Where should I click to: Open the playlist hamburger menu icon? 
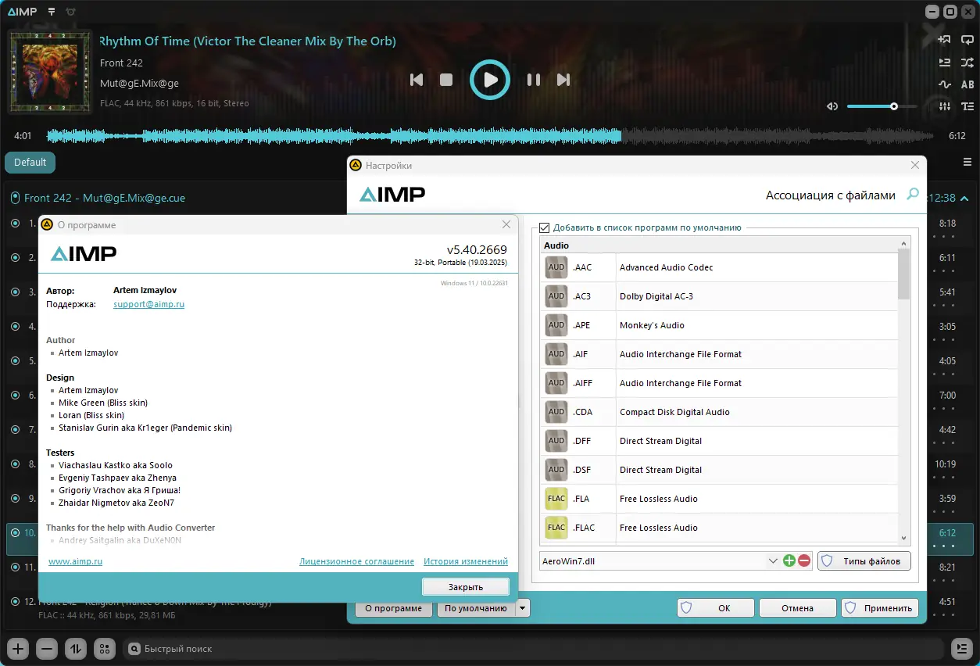(967, 163)
